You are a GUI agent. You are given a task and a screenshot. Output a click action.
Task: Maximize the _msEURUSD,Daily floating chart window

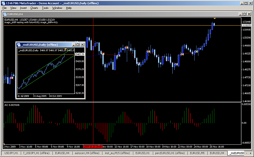78,45
